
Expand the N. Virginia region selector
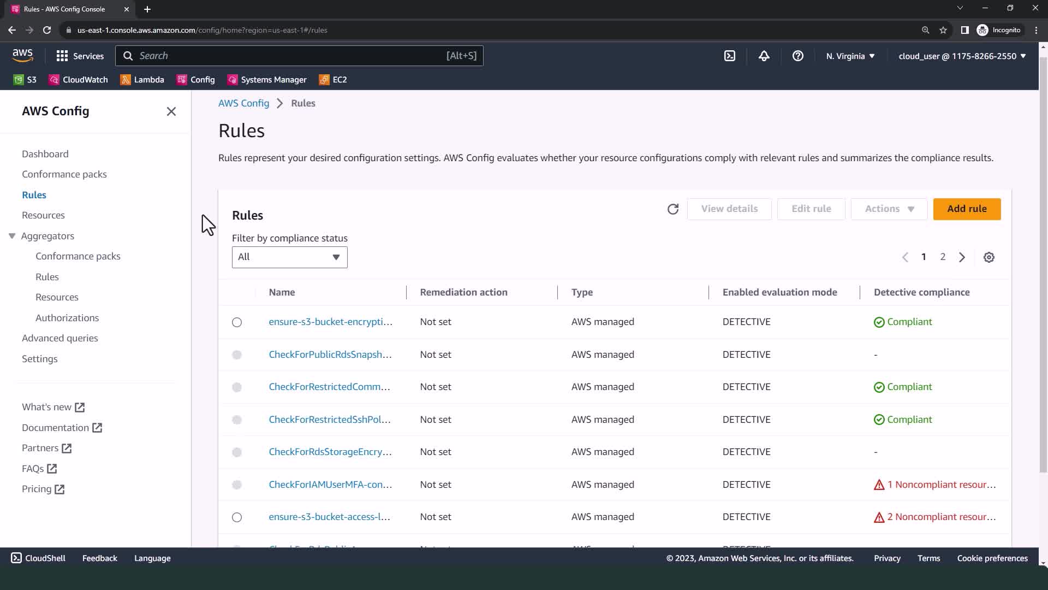(x=850, y=56)
